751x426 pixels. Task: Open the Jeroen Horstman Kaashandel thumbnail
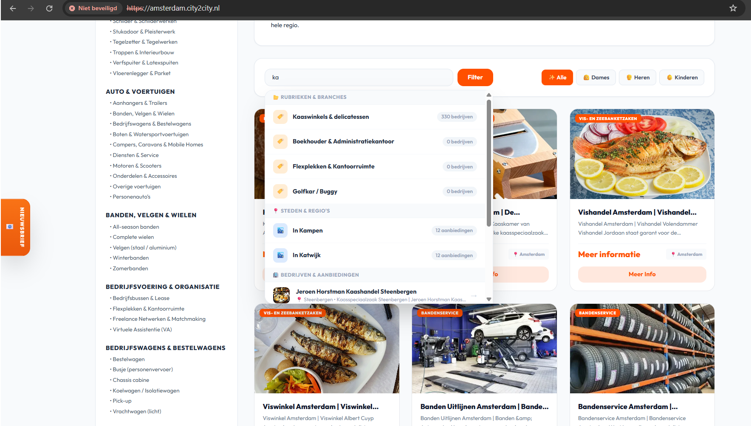[281, 295]
